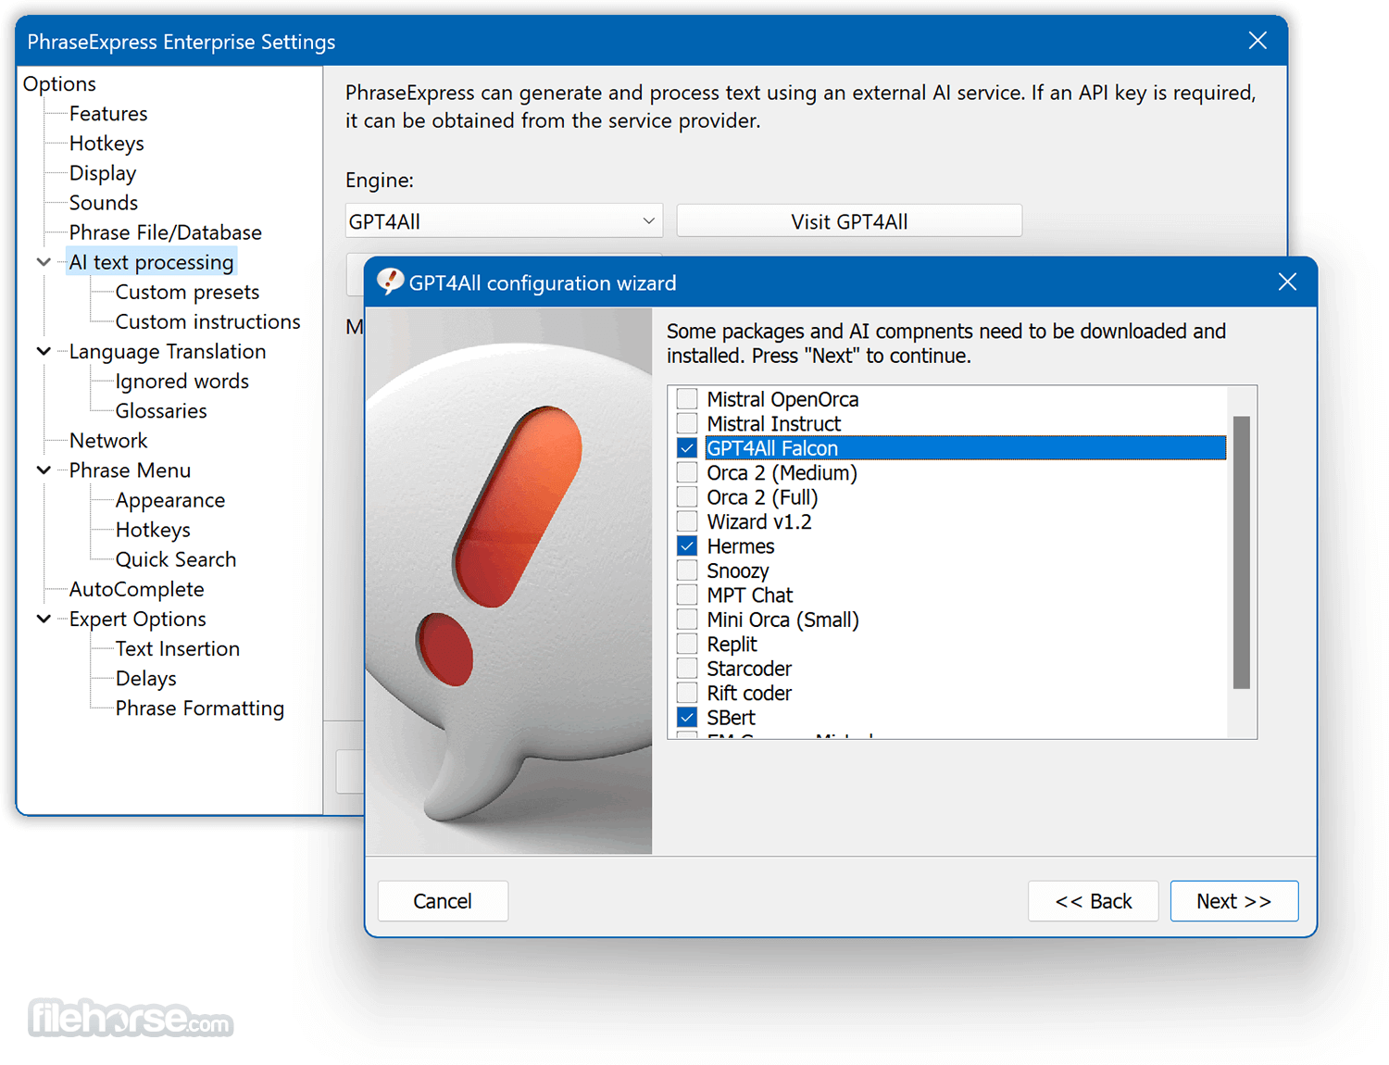Screen dimensions: 1389x1065
Task: Collapse the Language Translation tree node
Action: [x=44, y=351]
